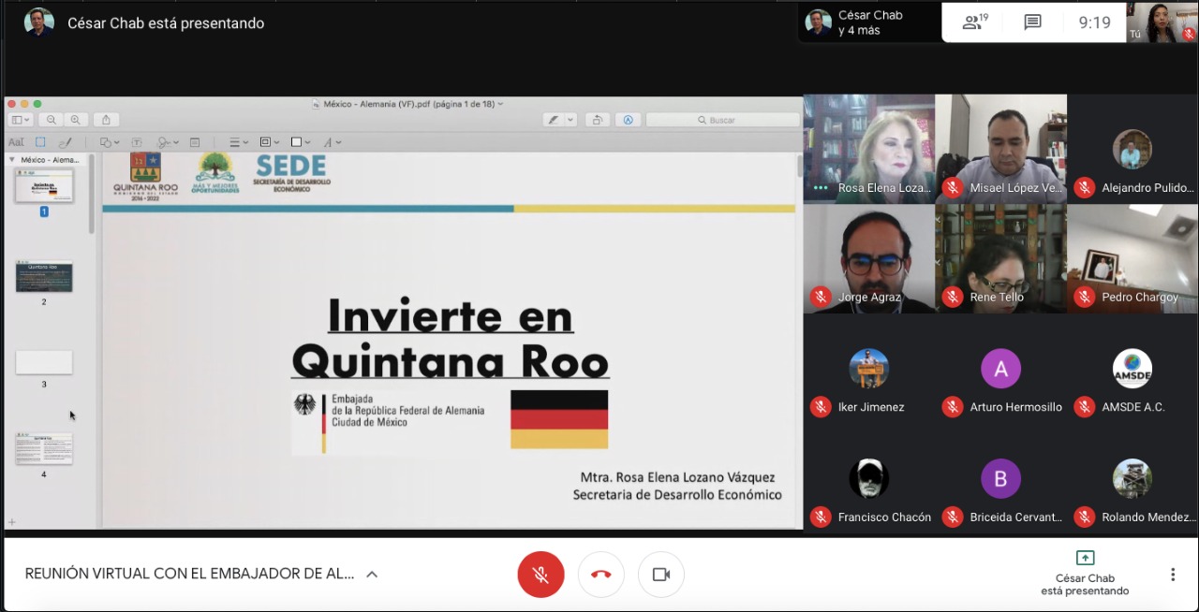1199x612 pixels.
Task: Click zoom in magnifier in PDF toolbar
Action: [75, 120]
